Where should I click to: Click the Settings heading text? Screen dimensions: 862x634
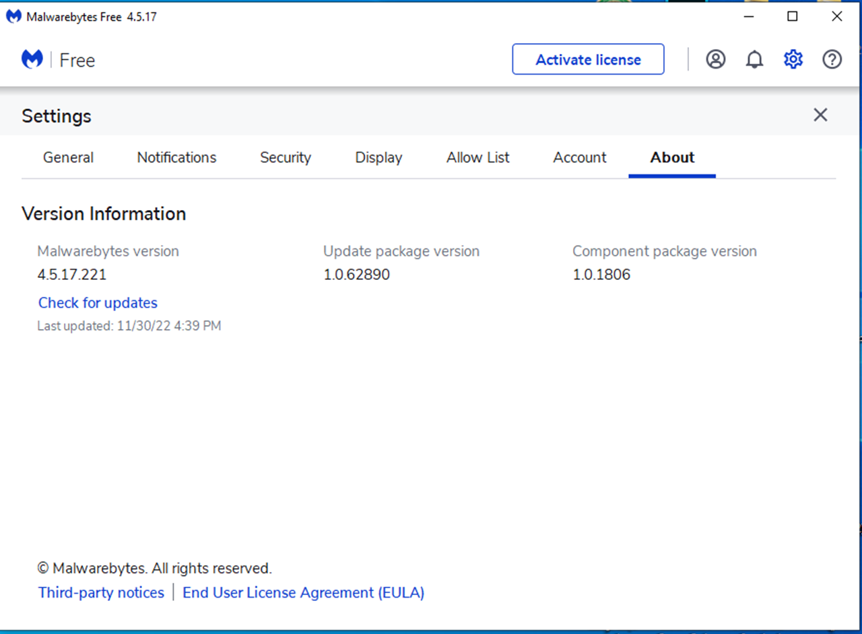tap(57, 116)
